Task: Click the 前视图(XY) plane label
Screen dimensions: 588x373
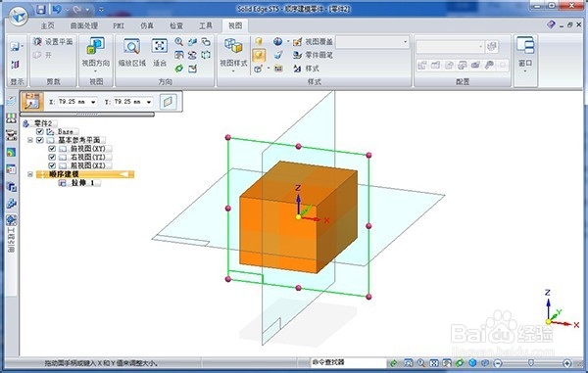Action: point(88,148)
